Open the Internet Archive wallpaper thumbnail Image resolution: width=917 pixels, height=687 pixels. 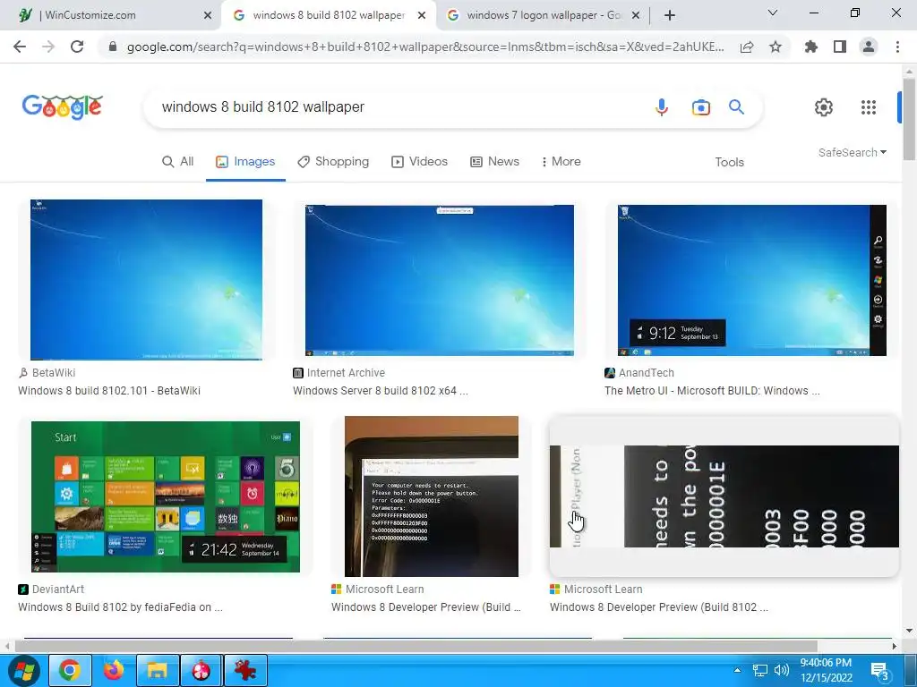click(x=439, y=280)
